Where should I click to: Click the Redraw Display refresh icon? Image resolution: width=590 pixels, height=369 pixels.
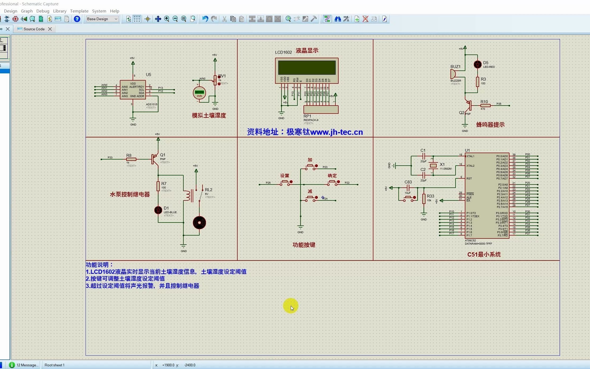[128, 19]
